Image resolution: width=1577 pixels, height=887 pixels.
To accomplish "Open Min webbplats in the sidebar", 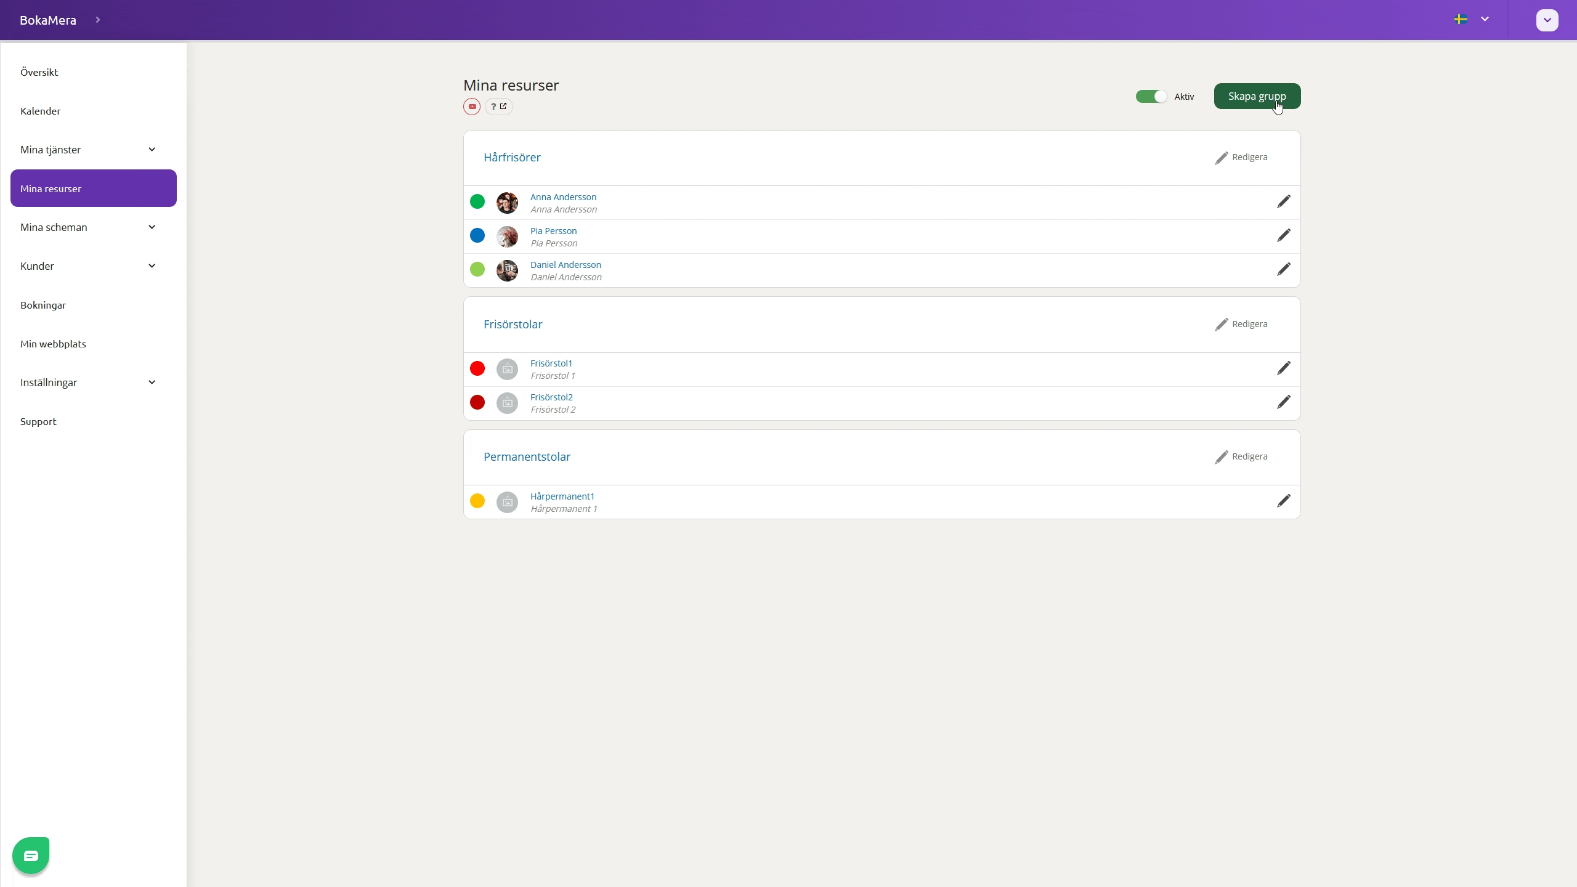I will (x=53, y=344).
